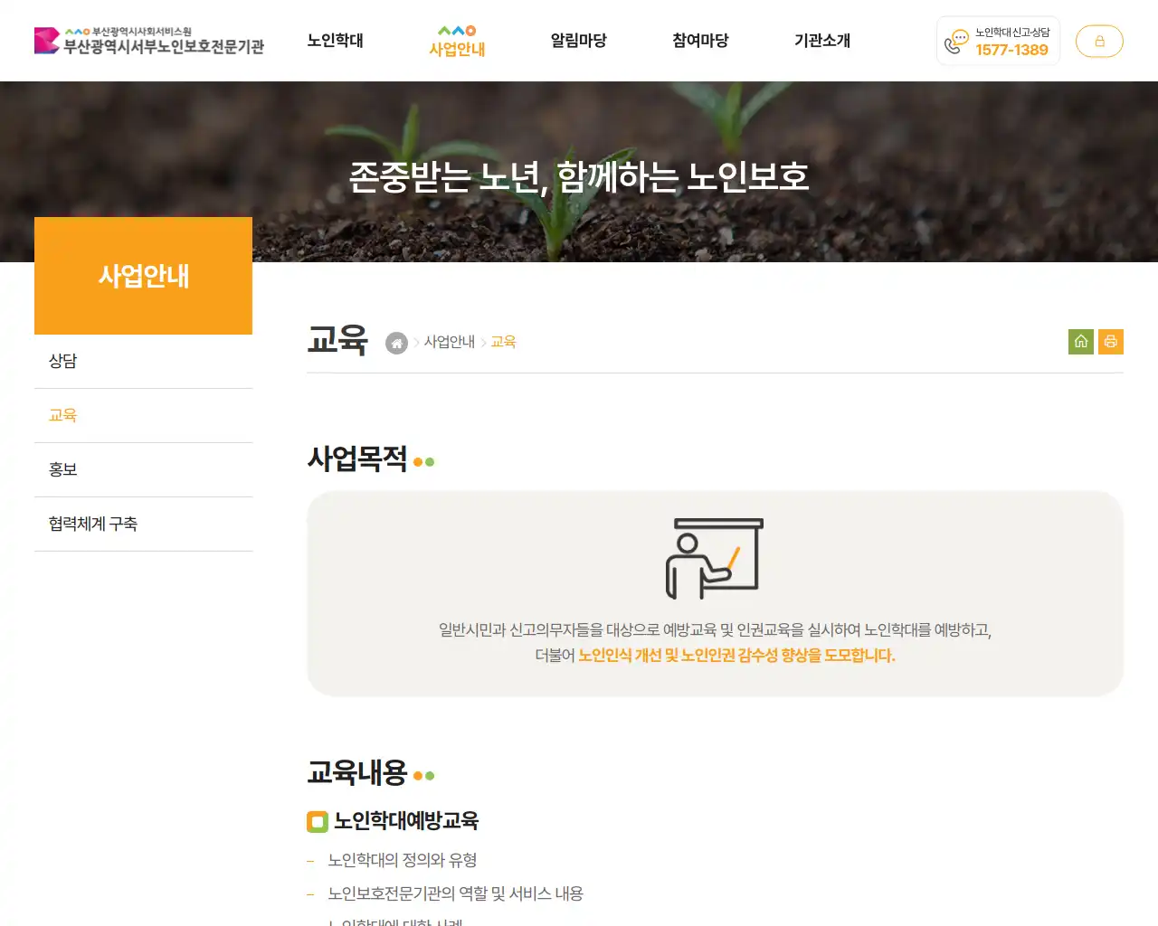Open the 참여마당 menu
The height and width of the screenshot is (926, 1158).
click(x=699, y=41)
